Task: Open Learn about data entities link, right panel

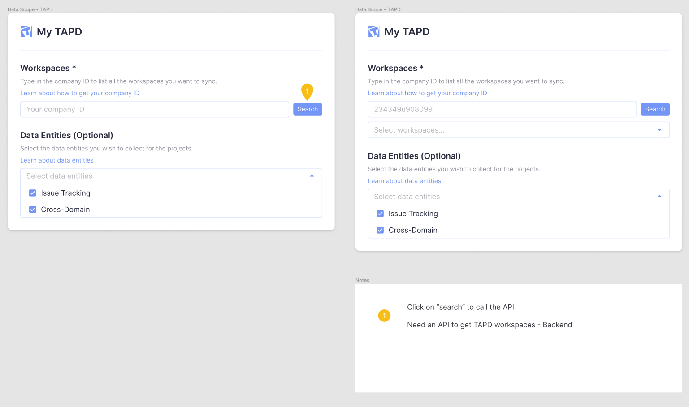Action: [x=404, y=181]
